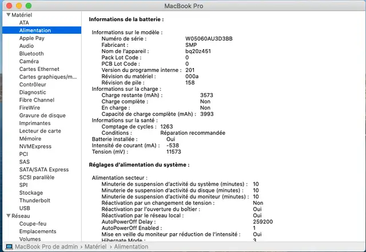Click the device name bq20z451
Image resolution: width=366 pixels, height=252 pixels.
click(x=198, y=51)
